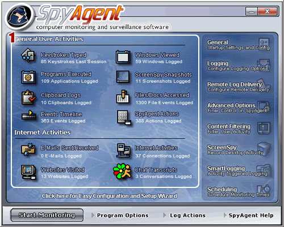This screenshot has height=227, width=284.
Task: Click the ScreenSpy cube icon
Action: (x=264, y=149)
